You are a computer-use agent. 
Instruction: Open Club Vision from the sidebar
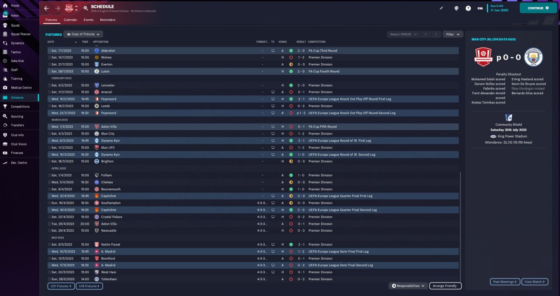pyautogui.click(x=19, y=144)
